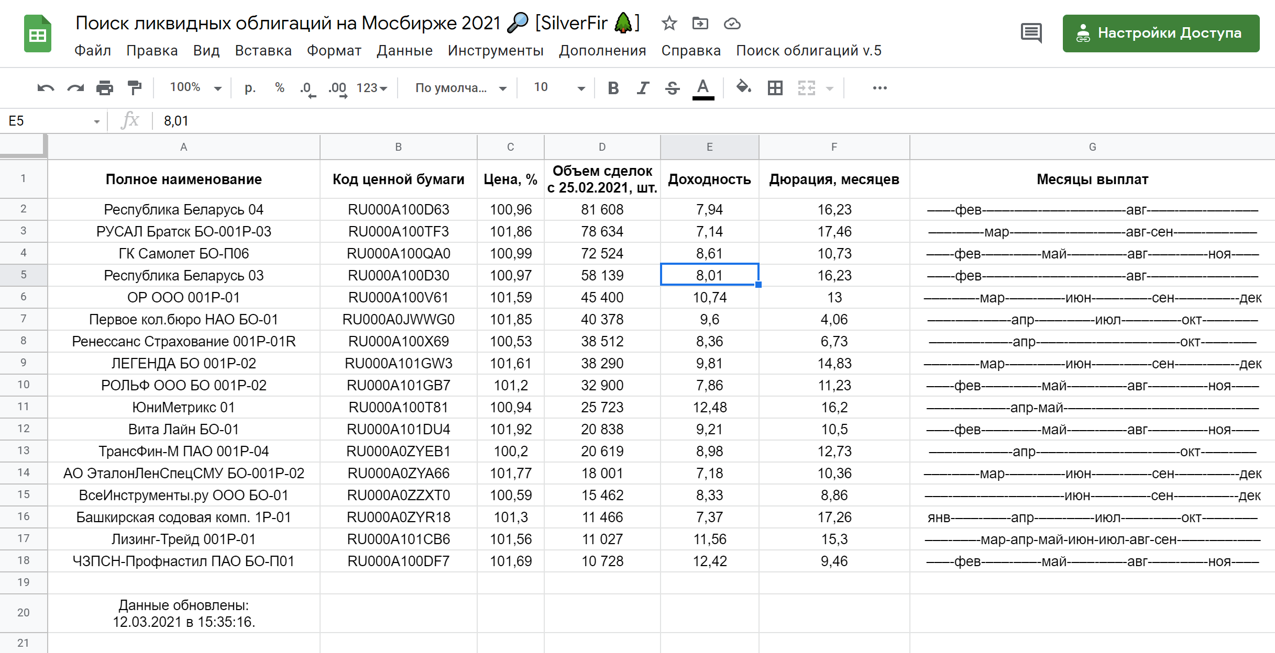The width and height of the screenshot is (1275, 653).
Task: Open the Дополнения menu
Action: tap(602, 51)
